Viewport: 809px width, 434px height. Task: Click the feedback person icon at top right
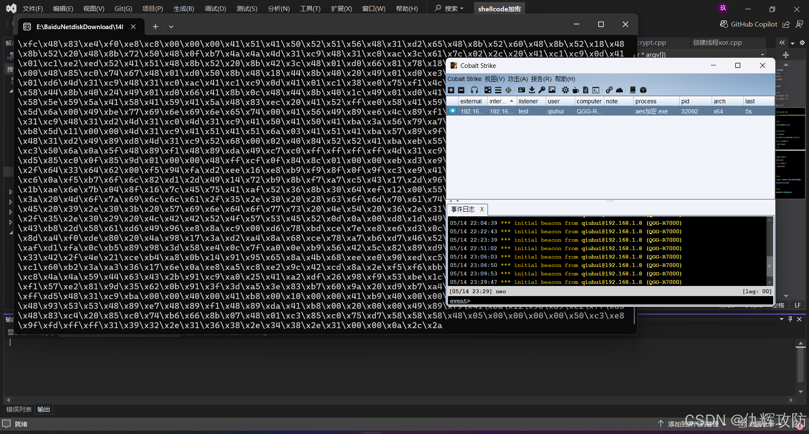799,24
